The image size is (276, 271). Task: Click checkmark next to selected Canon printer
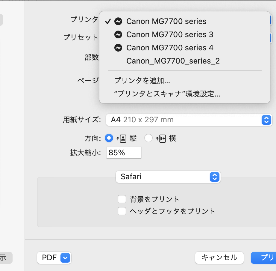tap(108, 21)
